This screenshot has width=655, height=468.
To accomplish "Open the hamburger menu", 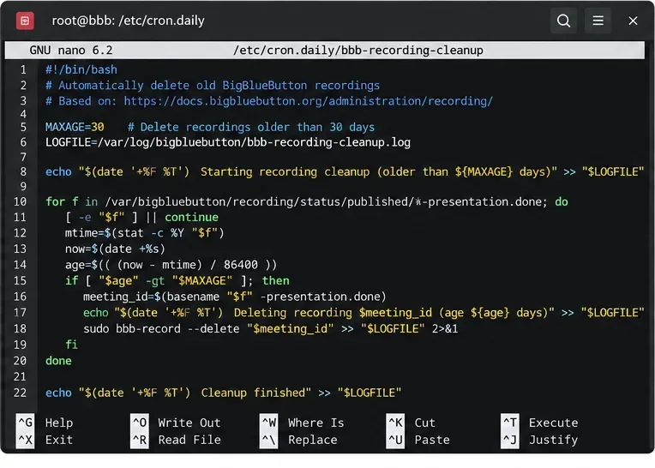I will pyautogui.click(x=598, y=21).
